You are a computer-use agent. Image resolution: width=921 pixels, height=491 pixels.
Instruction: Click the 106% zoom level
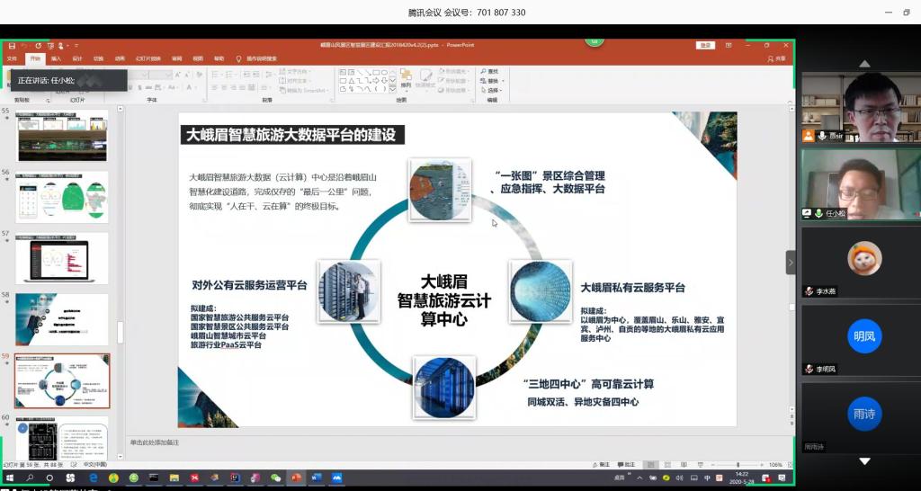[776, 465]
